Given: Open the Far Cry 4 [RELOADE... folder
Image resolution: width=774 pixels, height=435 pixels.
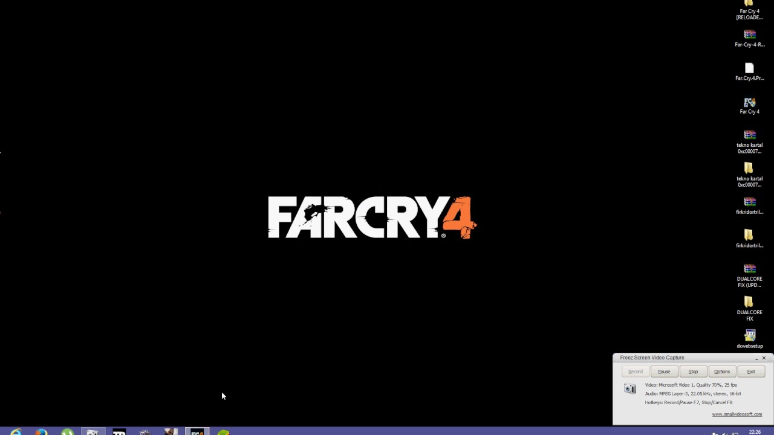Looking at the screenshot, I should click(x=749, y=10).
